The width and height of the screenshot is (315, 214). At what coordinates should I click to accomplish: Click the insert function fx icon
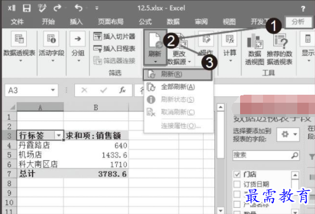tap(122, 91)
